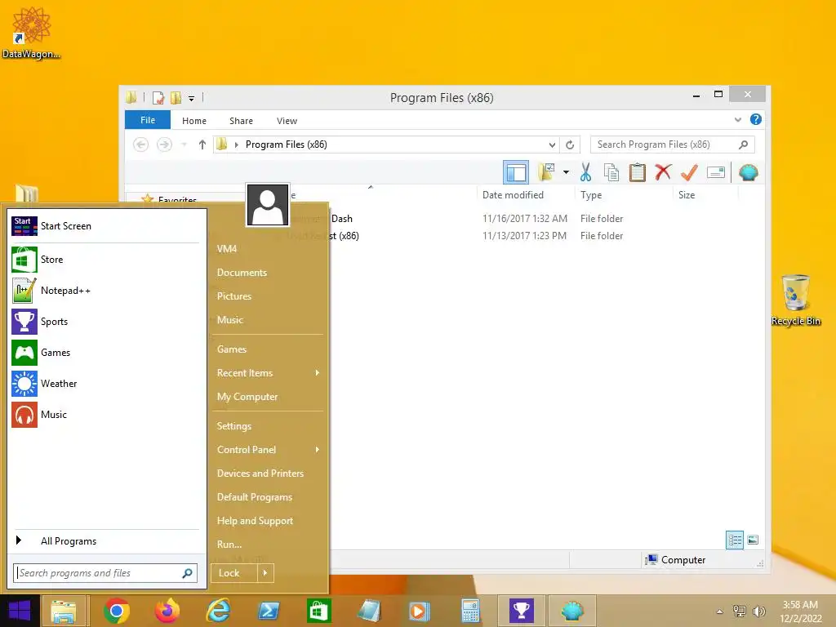Switch to the Home ribbon tab
This screenshot has width=836, height=627.
click(x=194, y=121)
